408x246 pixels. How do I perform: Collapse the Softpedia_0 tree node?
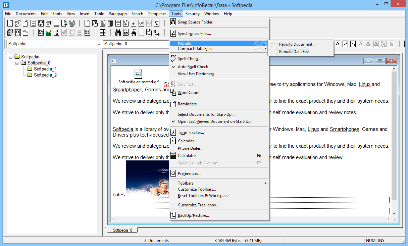pyautogui.click(x=17, y=63)
